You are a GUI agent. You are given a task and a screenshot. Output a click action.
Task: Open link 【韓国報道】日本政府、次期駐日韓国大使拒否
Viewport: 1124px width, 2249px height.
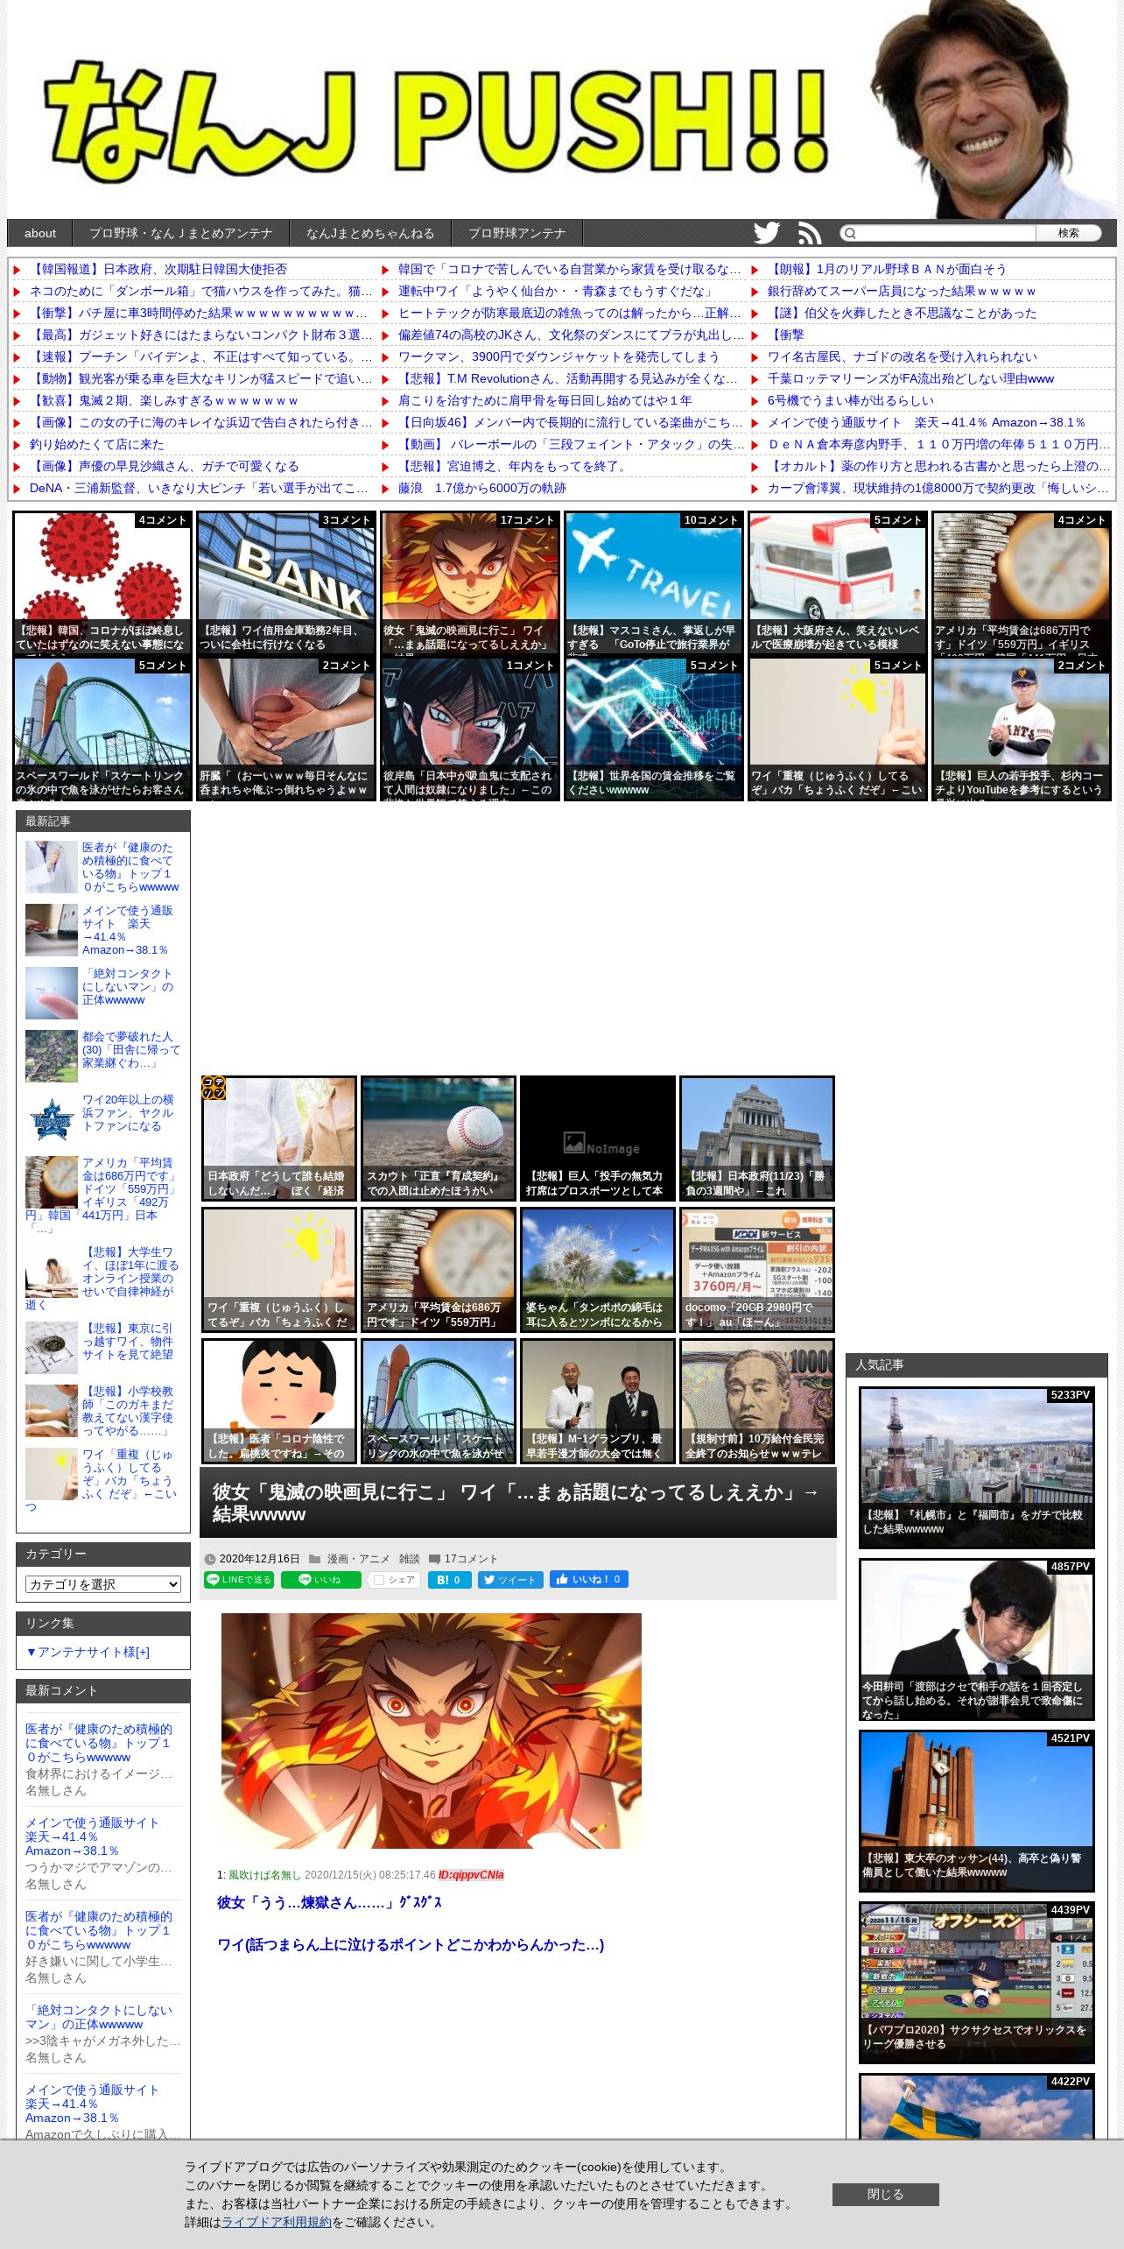point(158,269)
